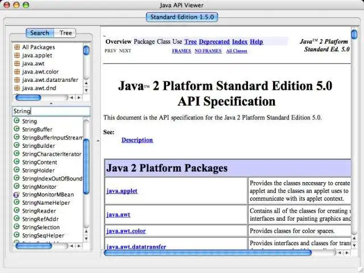This screenshot has width=364, height=273.
Task: Click the class icon beside StringNameHelper
Action: point(16,202)
